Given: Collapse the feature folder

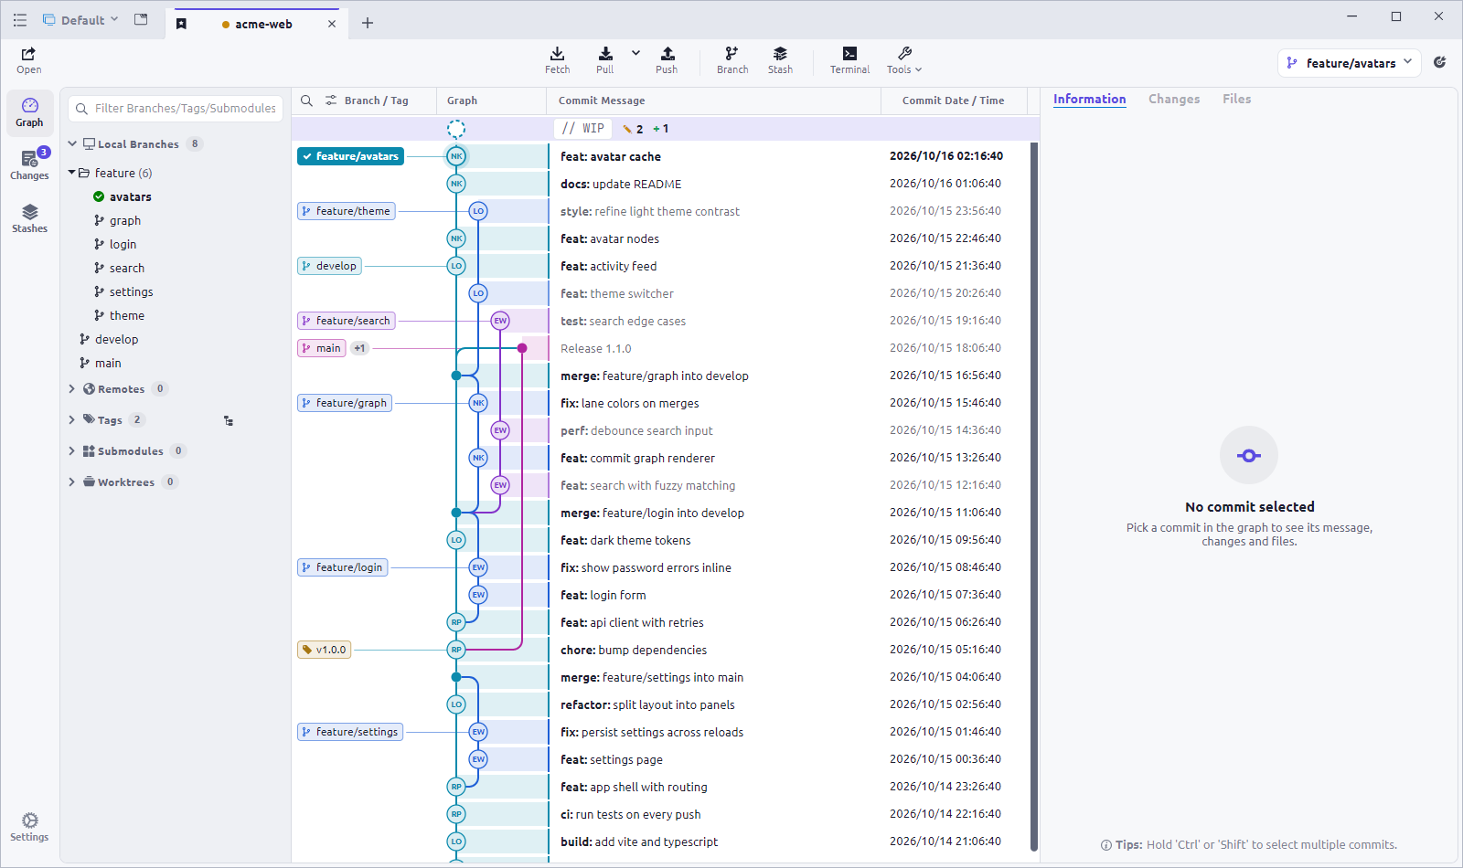Looking at the screenshot, I should (72, 173).
